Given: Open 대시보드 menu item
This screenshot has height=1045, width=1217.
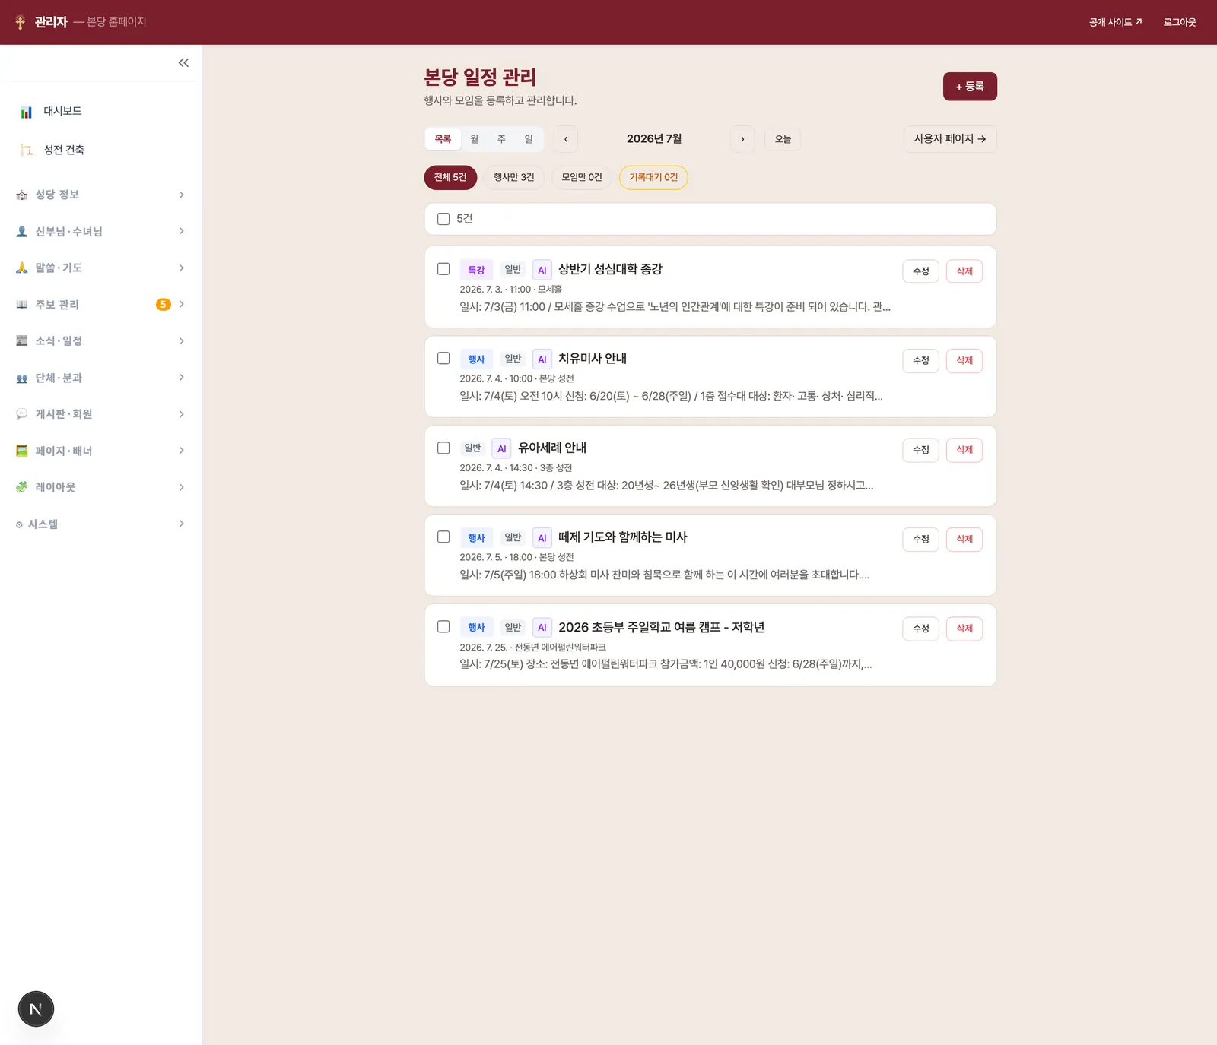Looking at the screenshot, I should [101, 112].
